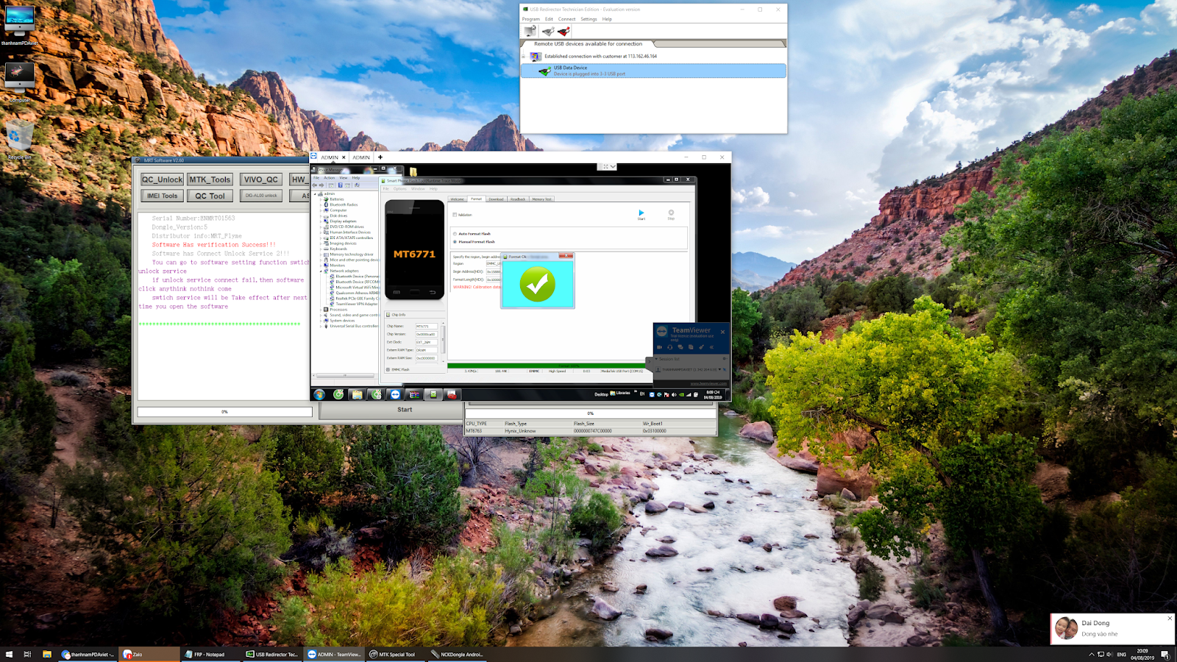This screenshot has height=662, width=1177.
Task: Click the headset audio icon in TeamViewer panel
Action: pyautogui.click(x=670, y=347)
